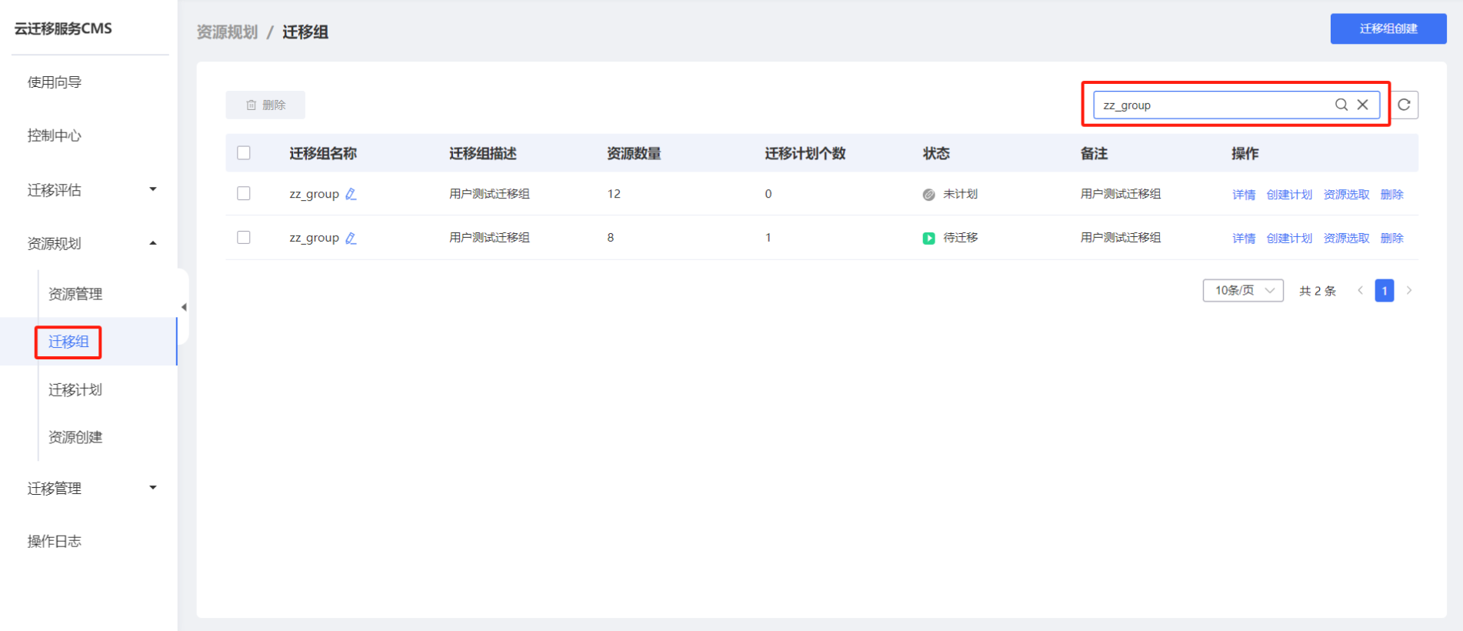Click 资源选取 for the 待迁移 group
This screenshot has height=631, width=1463.
coord(1346,239)
